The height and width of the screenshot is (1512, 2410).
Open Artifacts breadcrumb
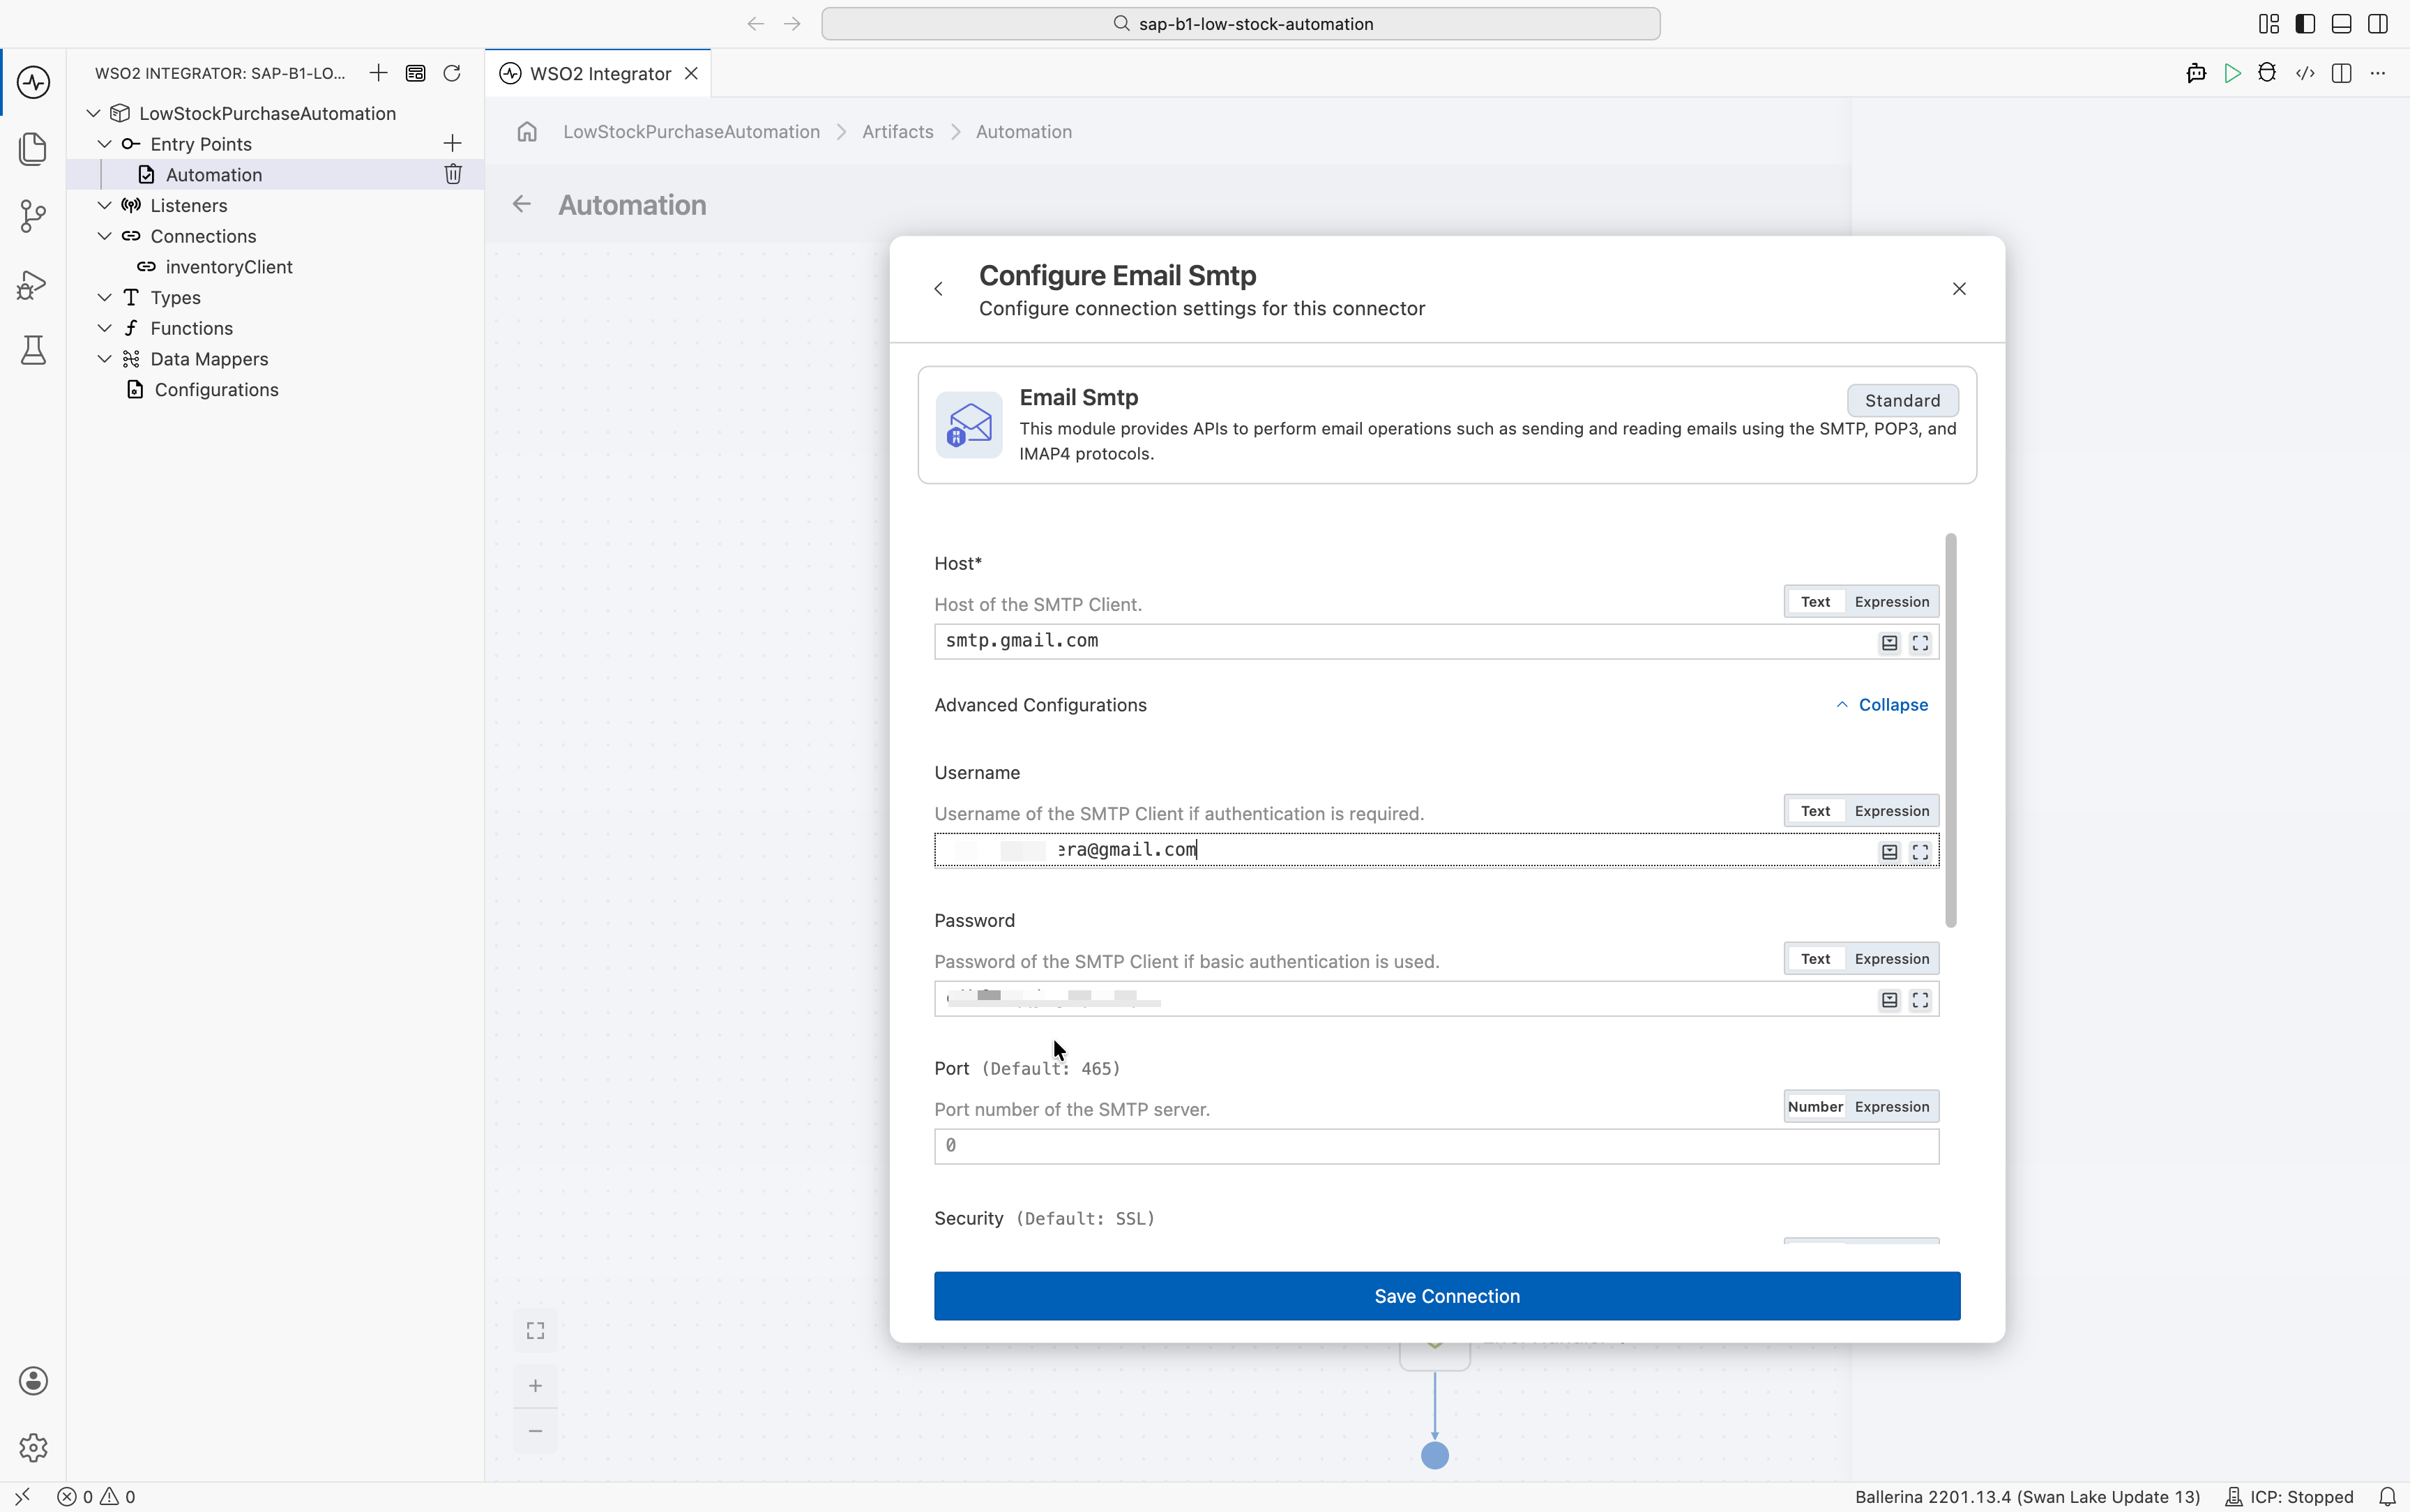[897, 132]
